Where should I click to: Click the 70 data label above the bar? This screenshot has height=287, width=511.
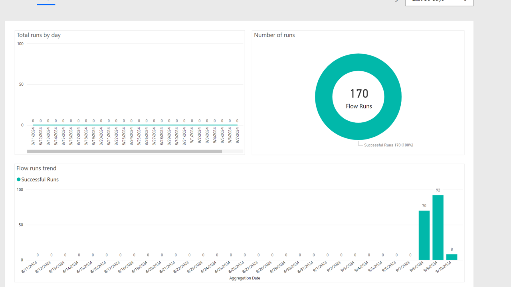point(424,206)
